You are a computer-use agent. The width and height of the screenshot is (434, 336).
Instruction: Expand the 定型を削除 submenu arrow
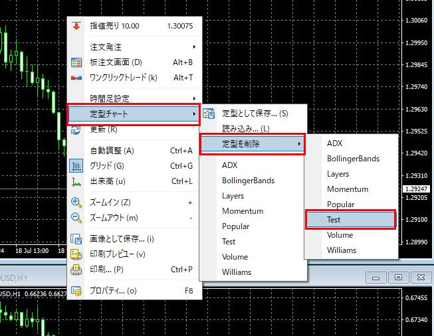pos(299,144)
